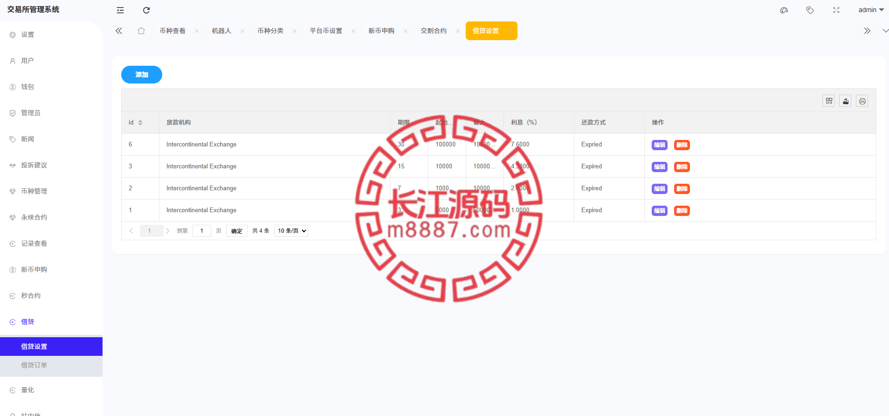Open 钱包 in the sidebar

tap(51, 87)
